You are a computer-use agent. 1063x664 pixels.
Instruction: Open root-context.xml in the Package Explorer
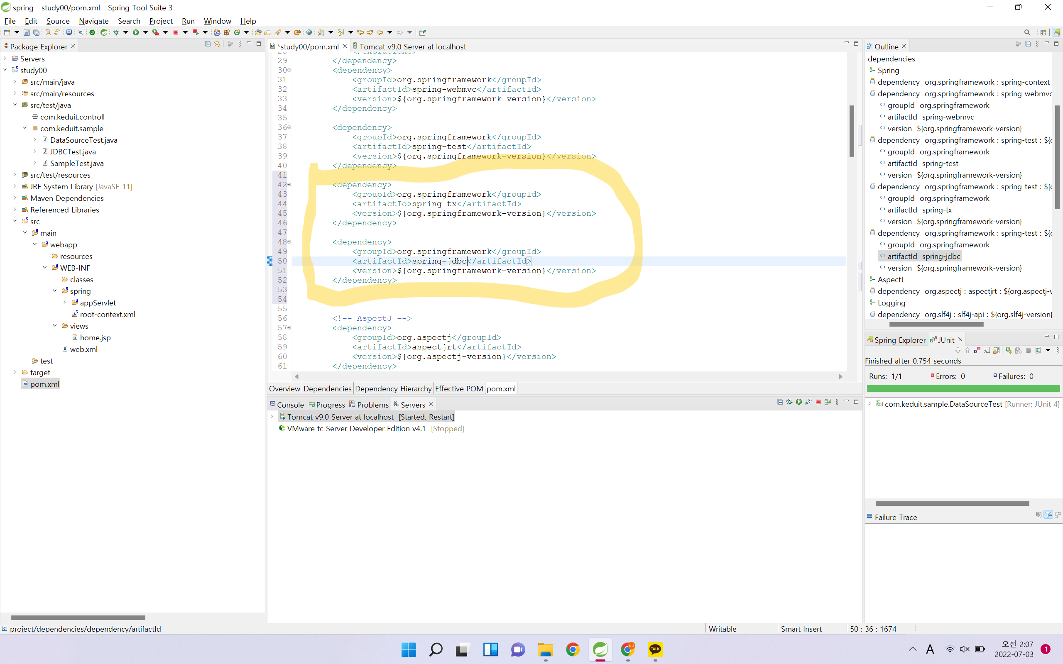107,315
